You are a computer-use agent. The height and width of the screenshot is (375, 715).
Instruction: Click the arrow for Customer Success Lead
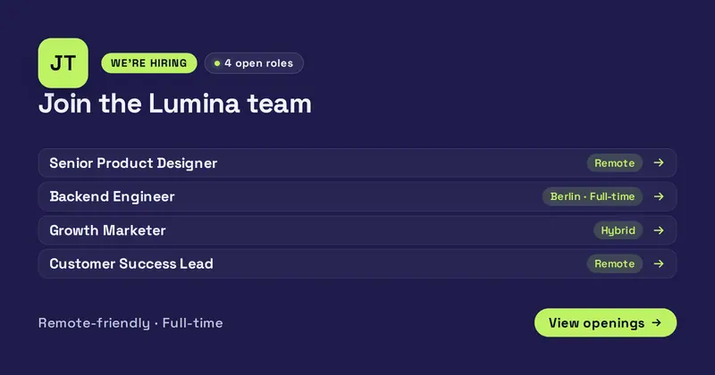pyautogui.click(x=659, y=263)
